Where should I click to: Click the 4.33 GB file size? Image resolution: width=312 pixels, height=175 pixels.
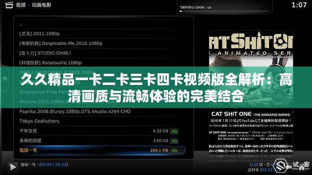pos(160,131)
